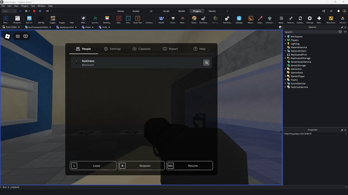Screen dimensions: 348x195
Task: Click the magnifier icon beside NotOreoo
Action: coord(206,63)
